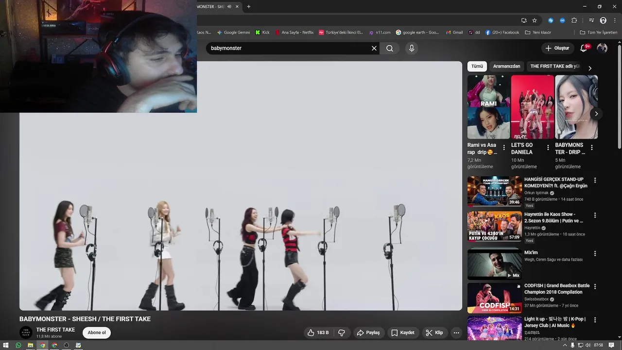Screen dimensions: 622x350
Task: Click the page vertical scrollbar
Action: tap(620, 97)
